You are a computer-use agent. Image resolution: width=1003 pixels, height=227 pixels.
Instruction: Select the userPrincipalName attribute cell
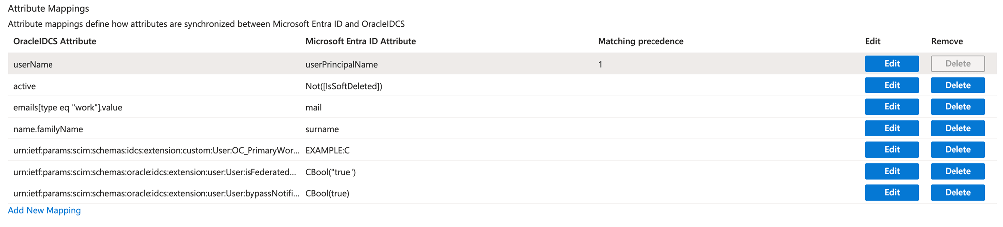tap(342, 64)
